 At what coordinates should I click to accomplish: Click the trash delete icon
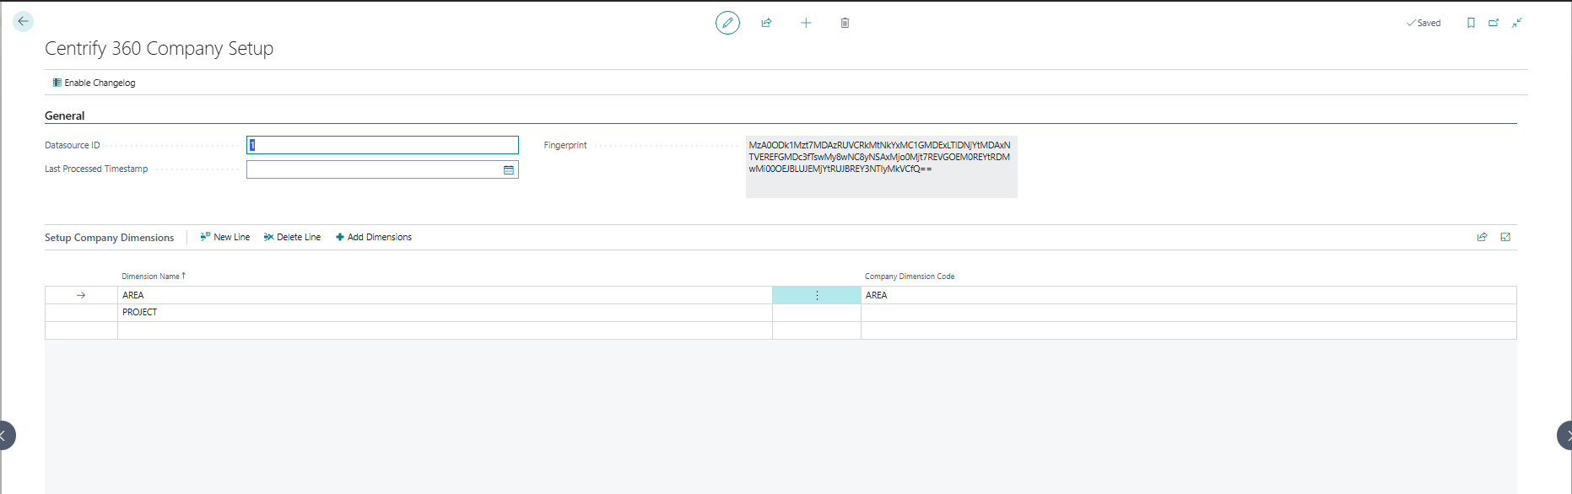[845, 23]
